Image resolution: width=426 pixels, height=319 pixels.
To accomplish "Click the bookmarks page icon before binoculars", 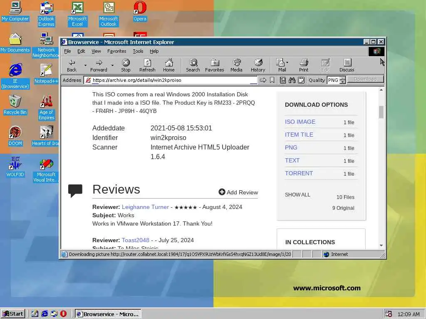I will click(x=283, y=80).
